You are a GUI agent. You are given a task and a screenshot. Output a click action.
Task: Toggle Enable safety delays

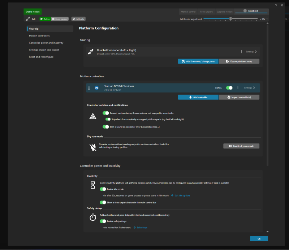pos(103,221)
